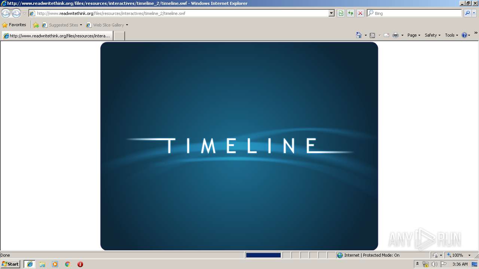
Task: Open the Tools menu
Action: click(451, 35)
